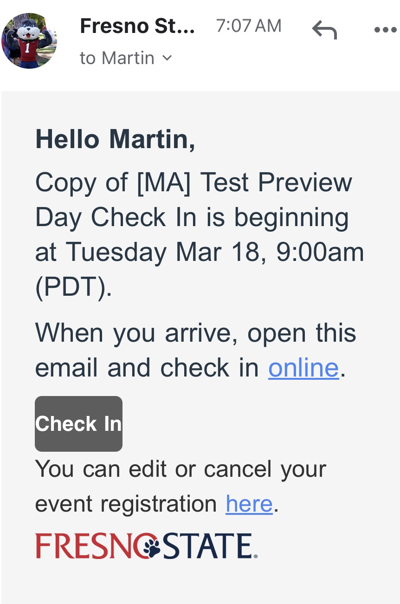Tap the paw print in Fresno State logo
Image resolution: width=400 pixels, height=604 pixels.
[x=151, y=546]
